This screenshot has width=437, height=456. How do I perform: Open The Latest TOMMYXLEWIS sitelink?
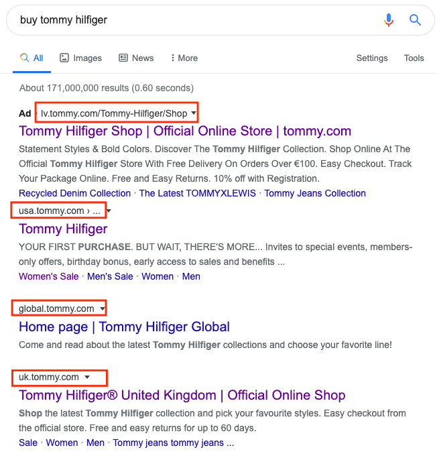198,193
